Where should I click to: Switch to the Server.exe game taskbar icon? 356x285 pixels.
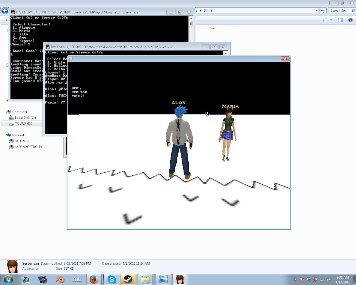[x=180, y=279]
